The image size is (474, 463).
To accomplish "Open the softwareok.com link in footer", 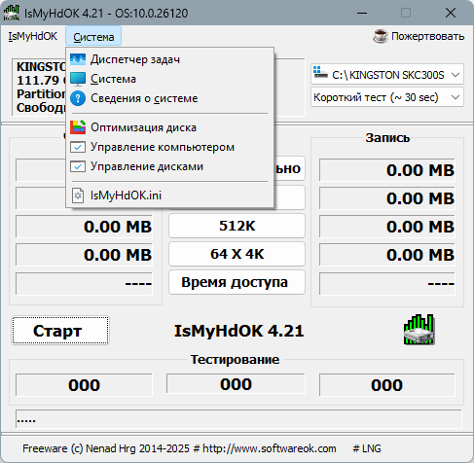I will [270, 448].
